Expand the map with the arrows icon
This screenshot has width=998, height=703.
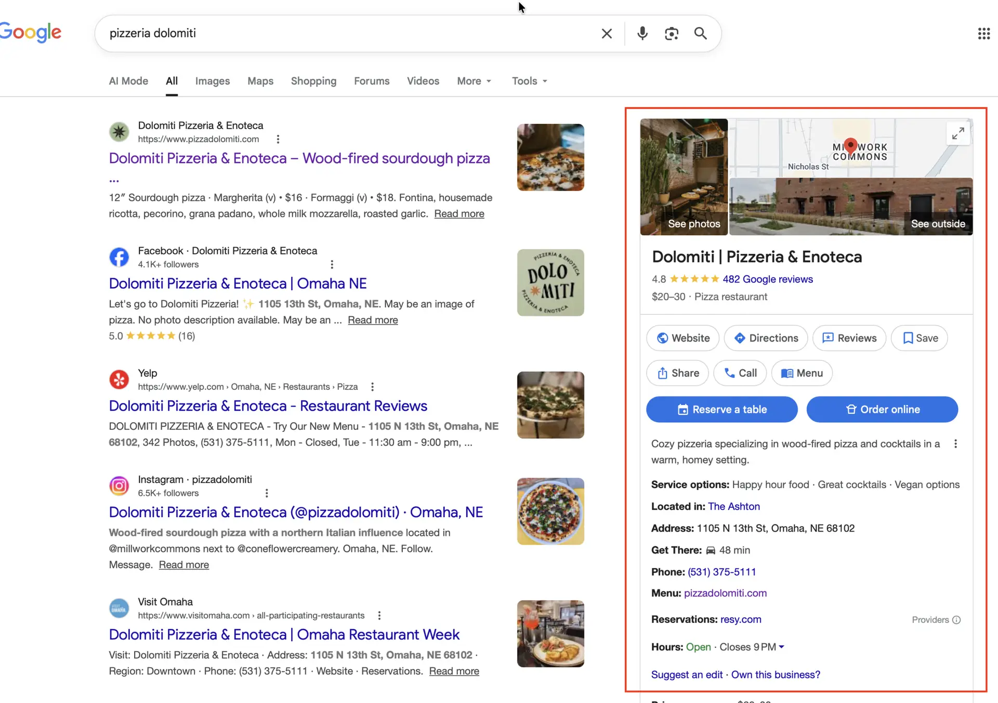click(x=958, y=133)
